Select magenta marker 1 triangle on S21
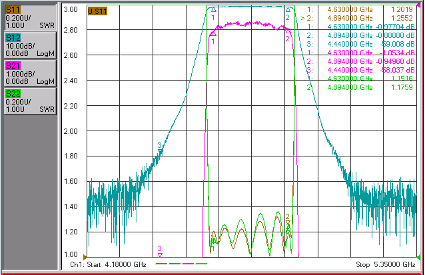 [x=214, y=34]
